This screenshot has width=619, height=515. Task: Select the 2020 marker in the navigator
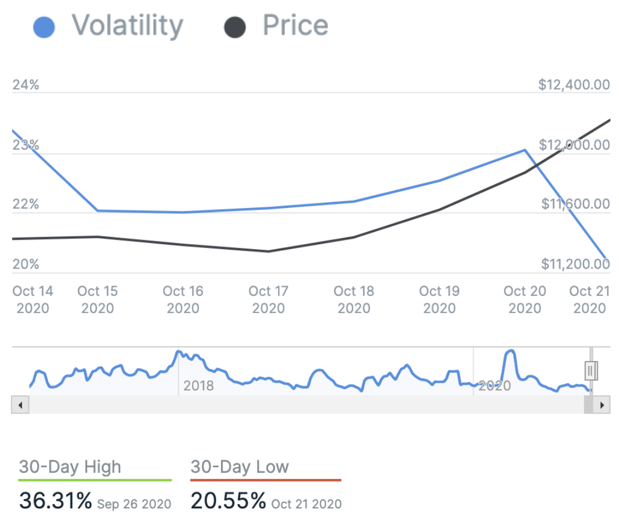coord(494,385)
